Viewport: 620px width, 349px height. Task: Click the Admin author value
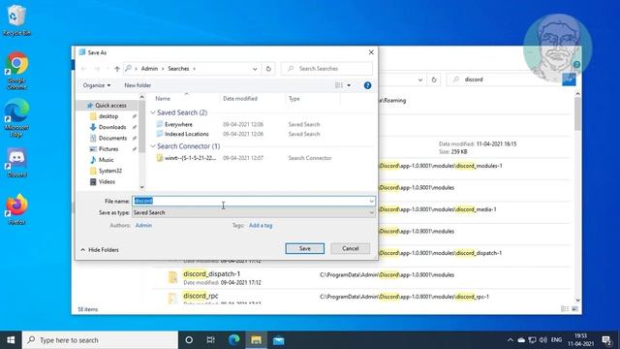point(143,226)
